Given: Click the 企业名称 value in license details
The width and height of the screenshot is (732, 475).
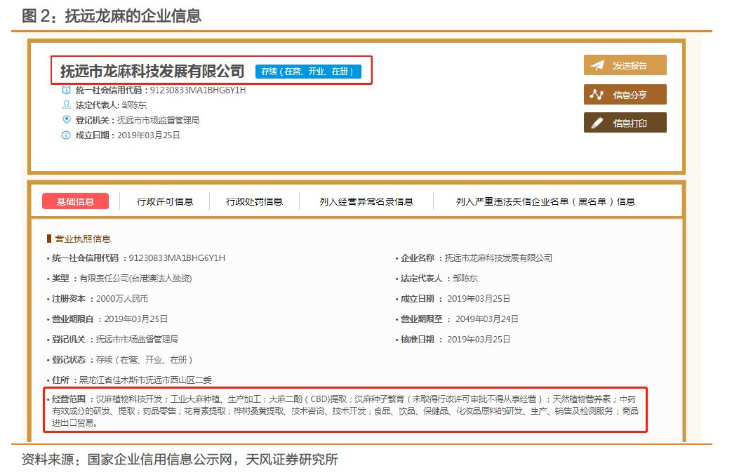Looking at the screenshot, I should 498,258.
